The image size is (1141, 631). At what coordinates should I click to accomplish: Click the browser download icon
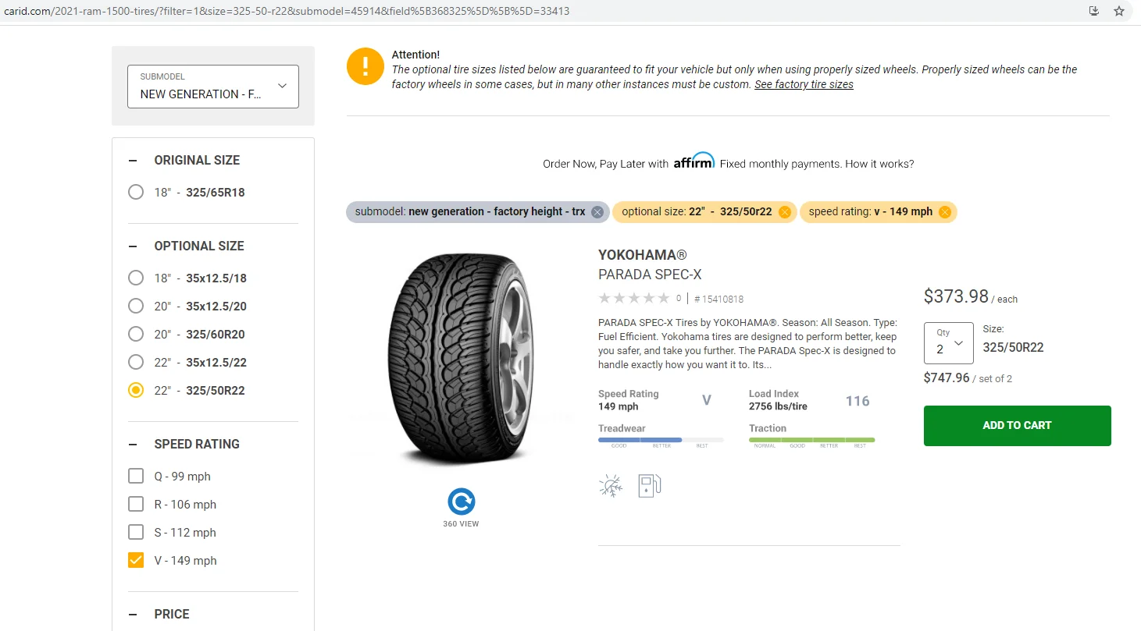tap(1094, 11)
